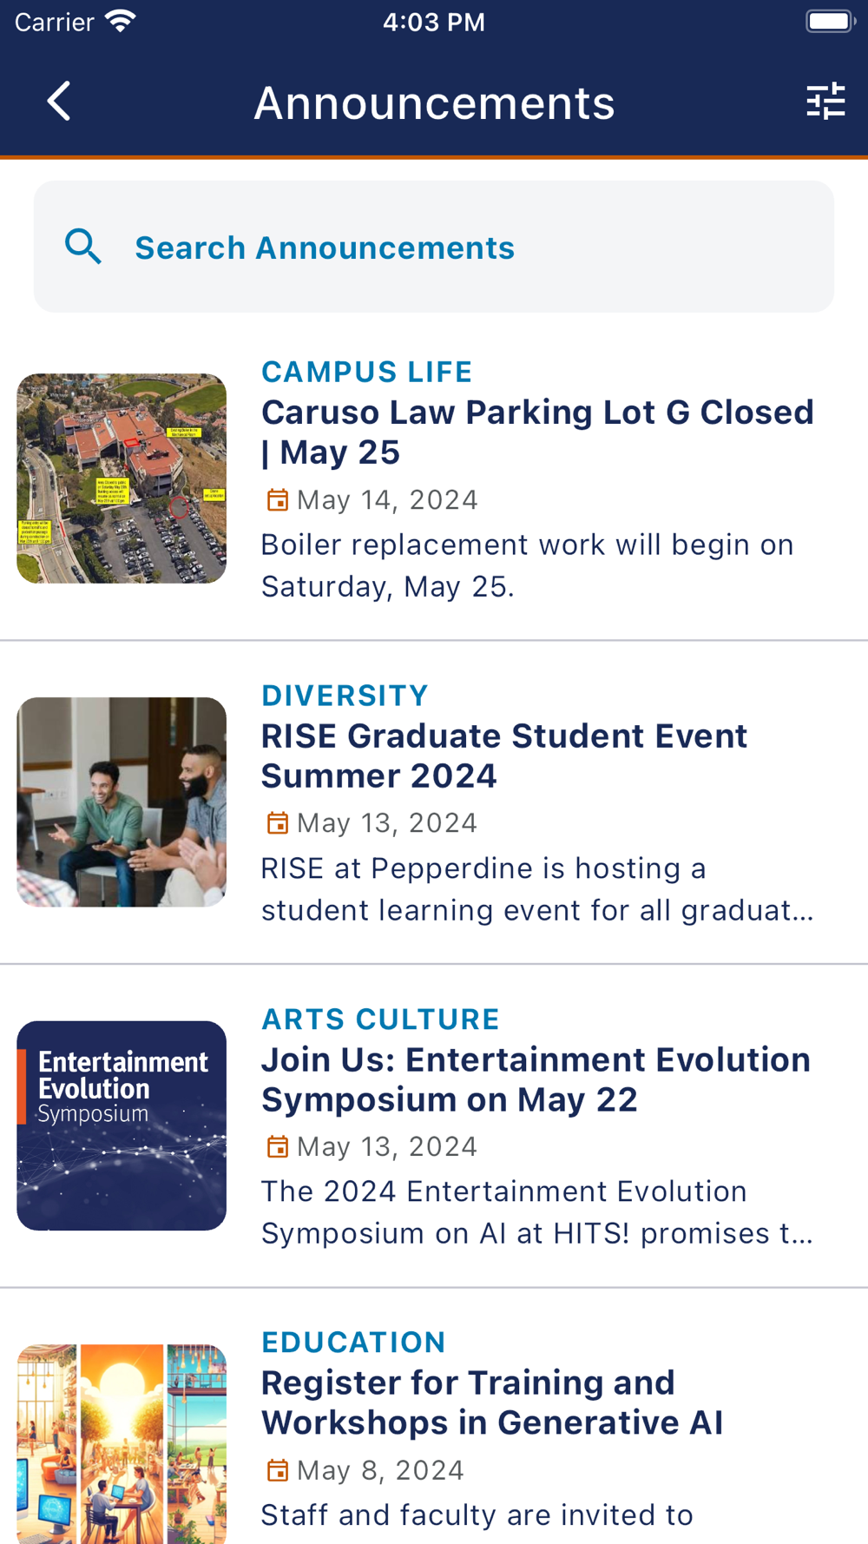The width and height of the screenshot is (868, 1544).
Task: Select the CAMPUS LIFE category label
Action: click(366, 372)
